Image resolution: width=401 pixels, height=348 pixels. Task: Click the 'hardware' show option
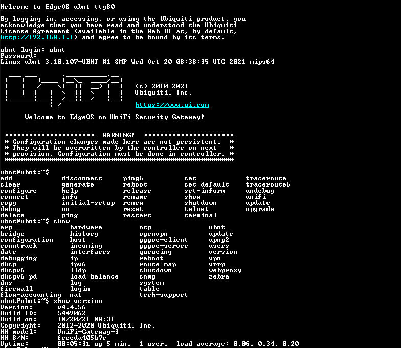coord(86,227)
